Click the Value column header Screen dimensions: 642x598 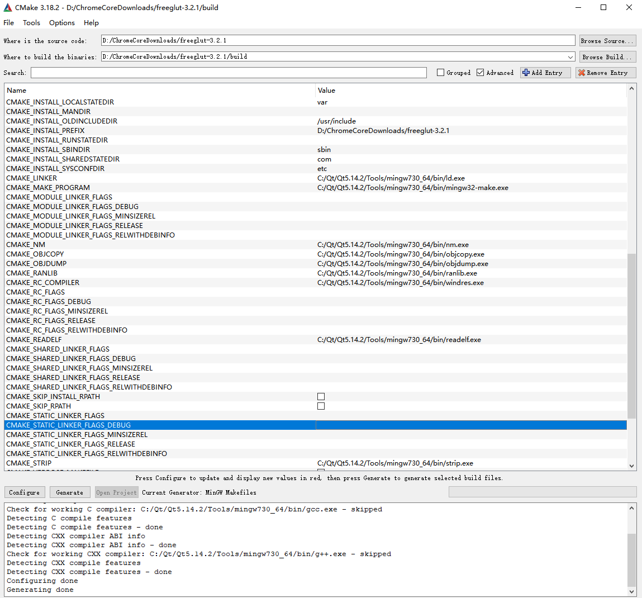[471, 90]
